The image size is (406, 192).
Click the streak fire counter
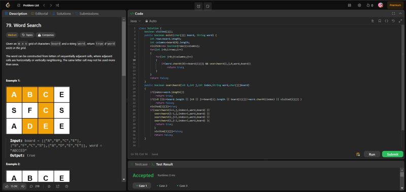pyautogui.click(x=370, y=5)
